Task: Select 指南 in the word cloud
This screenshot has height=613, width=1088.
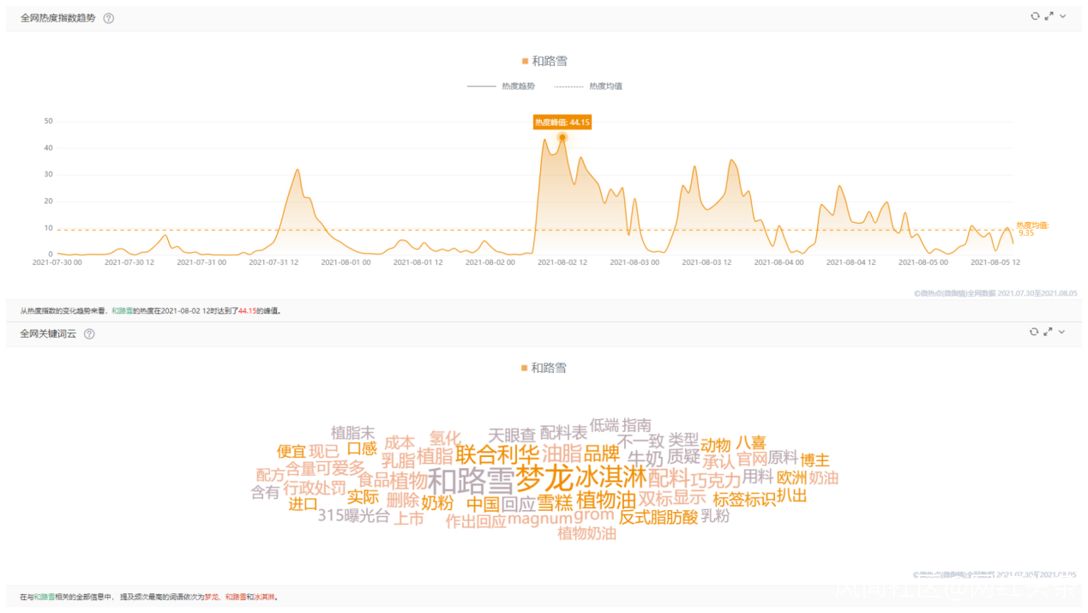Action: pyautogui.click(x=637, y=424)
